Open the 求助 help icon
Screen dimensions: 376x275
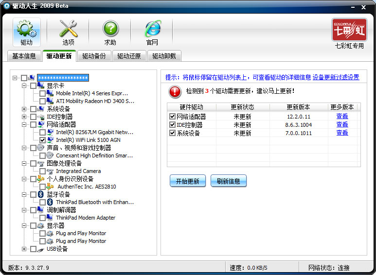[110, 33]
